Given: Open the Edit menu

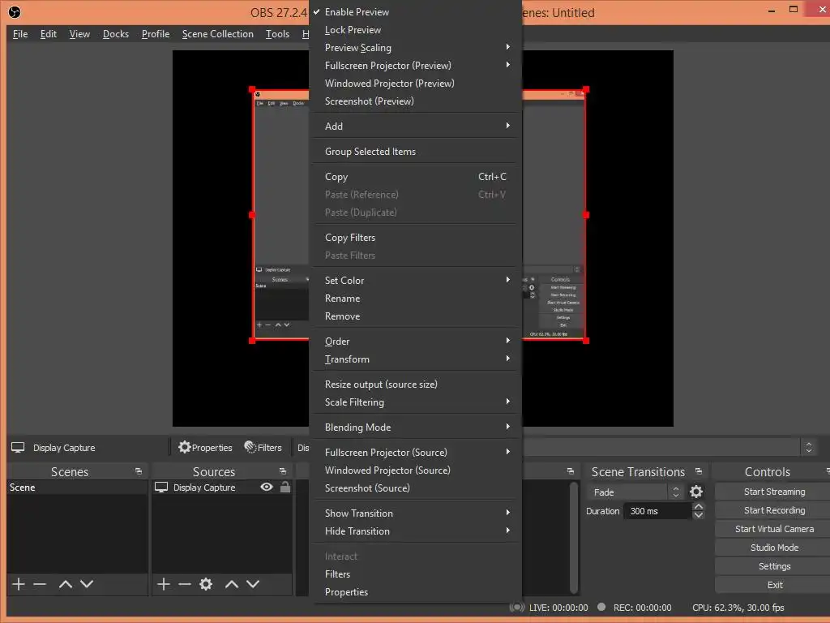Looking at the screenshot, I should click(48, 34).
